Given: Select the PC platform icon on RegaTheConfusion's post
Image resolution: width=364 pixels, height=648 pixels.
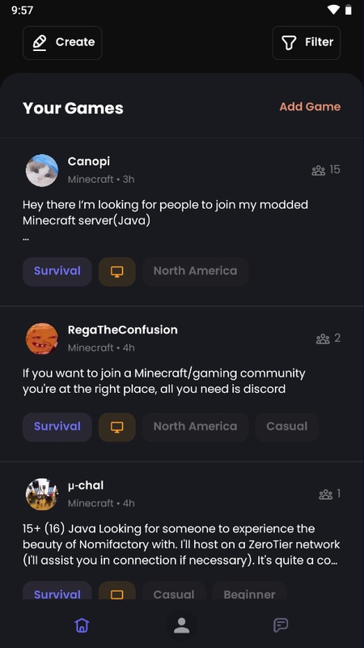Looking at the screenshot, I should pos(117,427).
